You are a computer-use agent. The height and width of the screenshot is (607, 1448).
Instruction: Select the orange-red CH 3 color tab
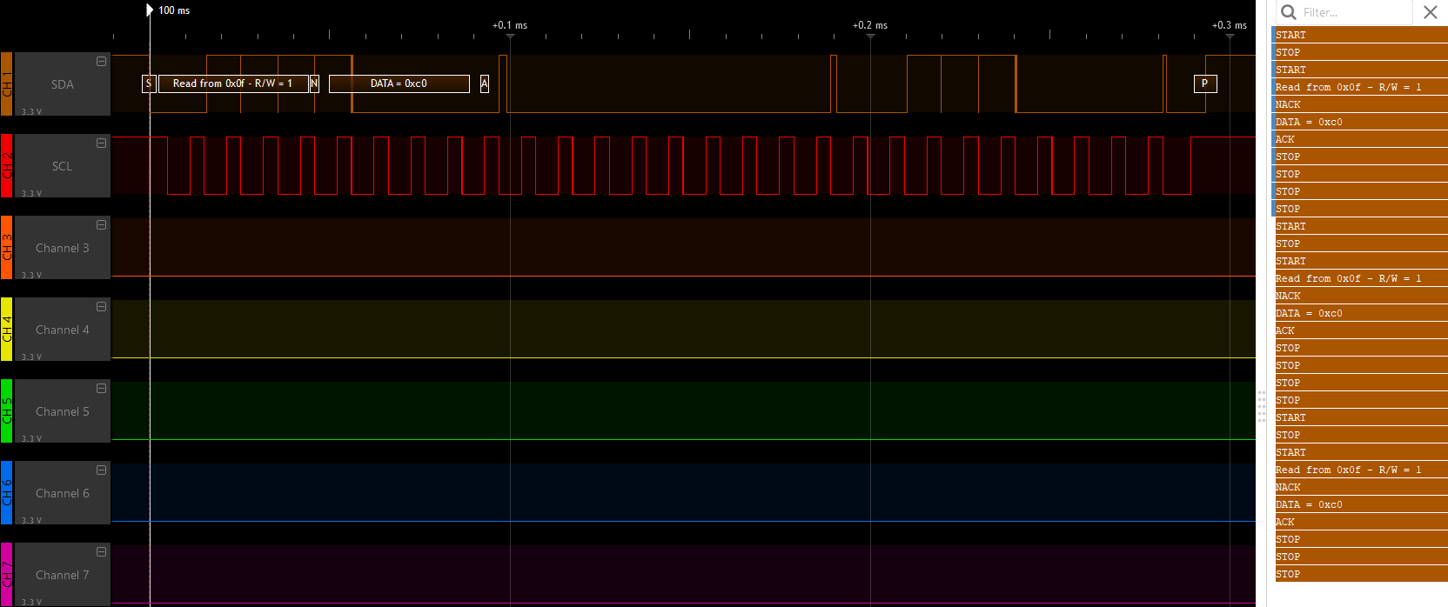coord(6,247)
